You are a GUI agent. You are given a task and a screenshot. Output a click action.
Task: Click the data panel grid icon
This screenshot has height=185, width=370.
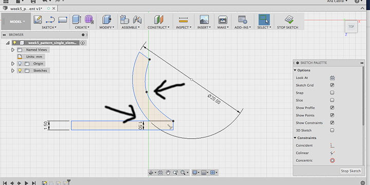(6, 2)
